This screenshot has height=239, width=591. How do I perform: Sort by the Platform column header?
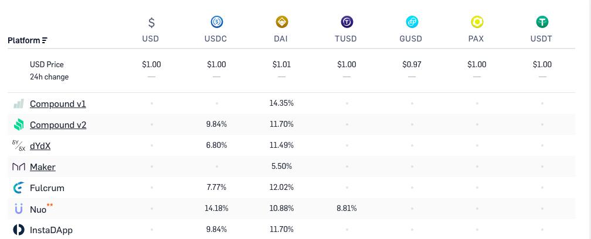pos(28,40)
